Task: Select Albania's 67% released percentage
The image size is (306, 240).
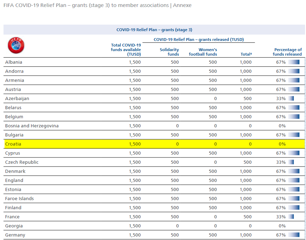Action: coord(281,62)
